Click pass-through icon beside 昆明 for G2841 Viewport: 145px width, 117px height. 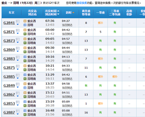25,25
